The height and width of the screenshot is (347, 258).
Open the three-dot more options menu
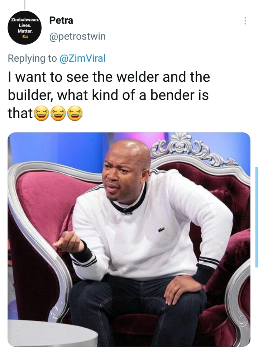pyautogui.click(x=245, y=21)
